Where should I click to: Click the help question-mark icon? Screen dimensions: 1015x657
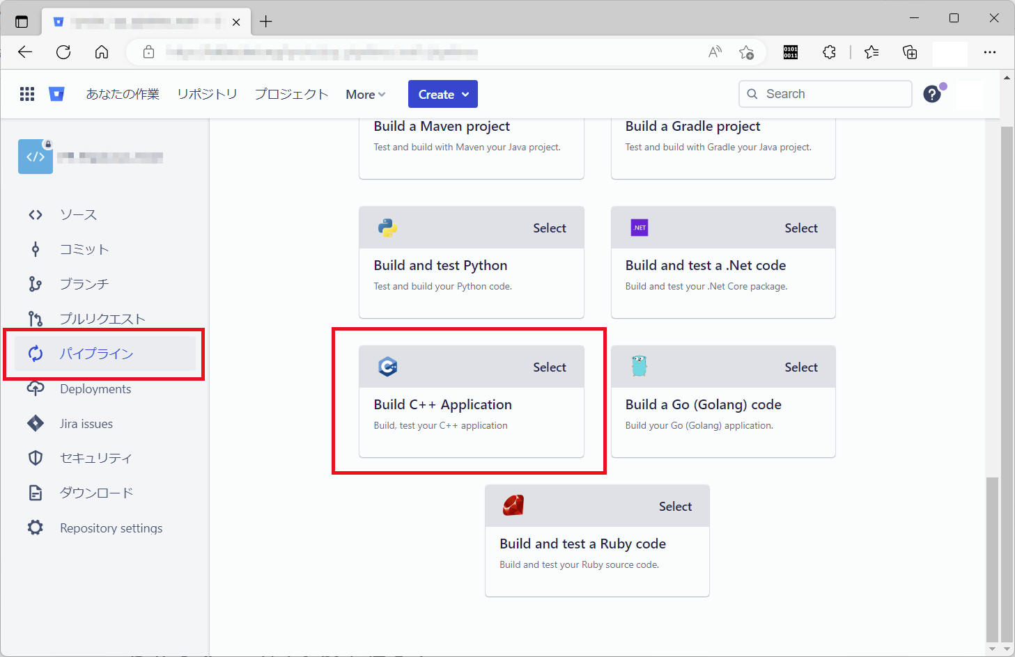click(x=932, y=93)
